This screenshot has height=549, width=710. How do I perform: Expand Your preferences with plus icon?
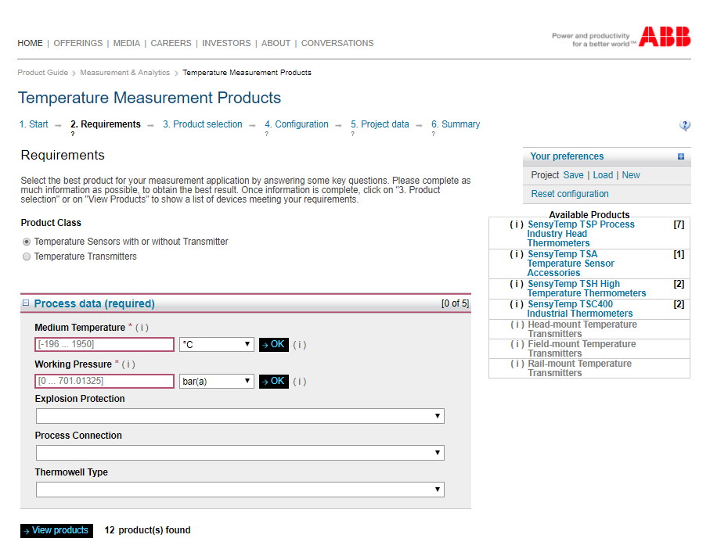tap(680, 156)
